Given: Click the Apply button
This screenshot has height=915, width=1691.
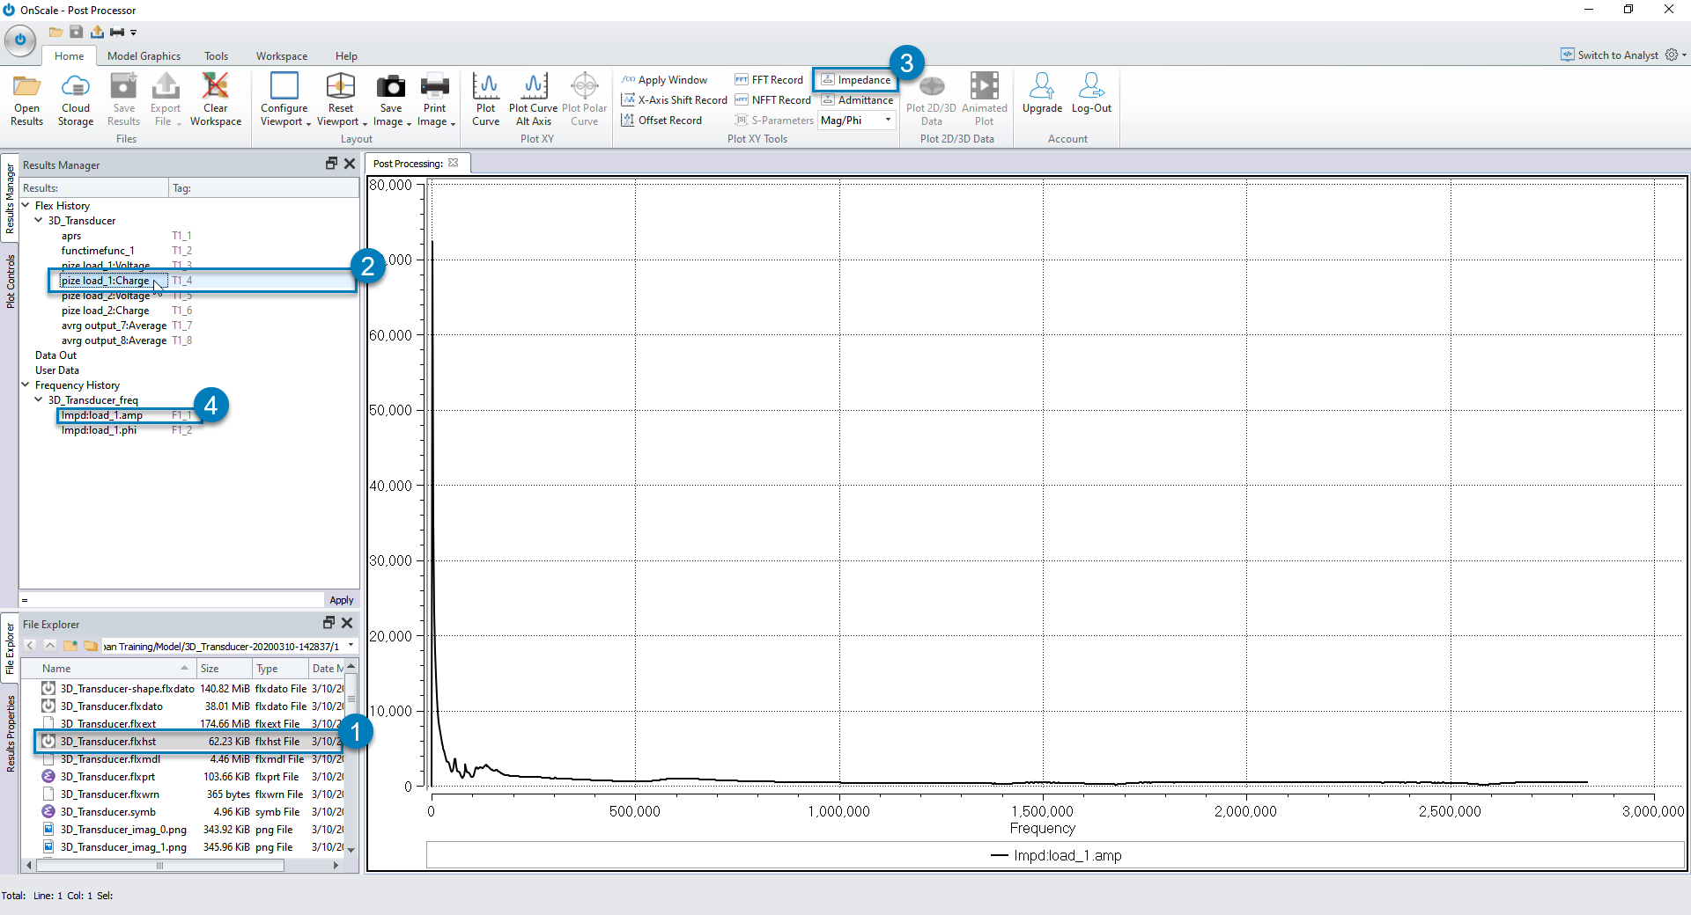Looking at the screenshot, I should [x=342, y=600].
